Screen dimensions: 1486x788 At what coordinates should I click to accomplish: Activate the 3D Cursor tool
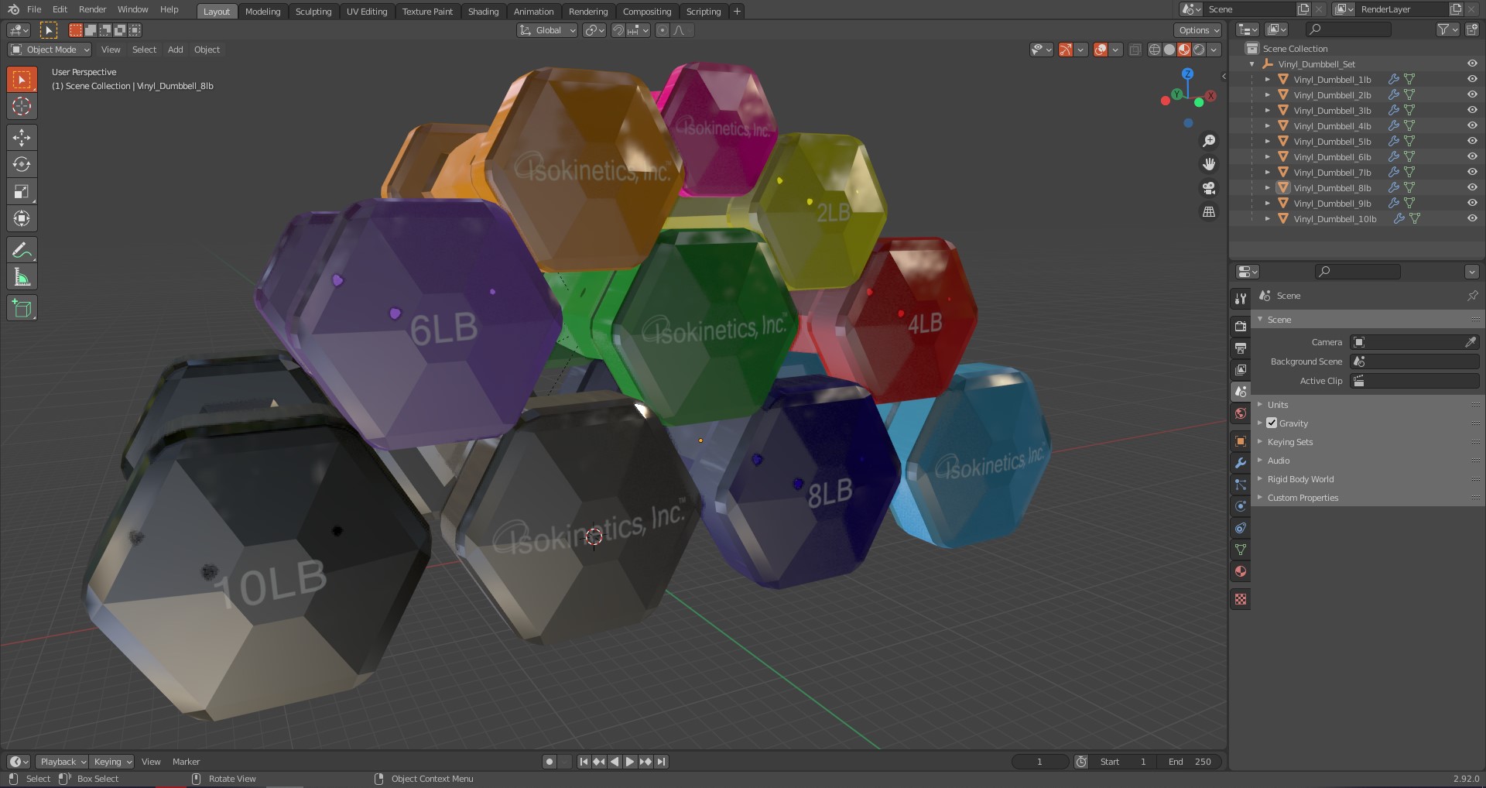tap(22, 106)
